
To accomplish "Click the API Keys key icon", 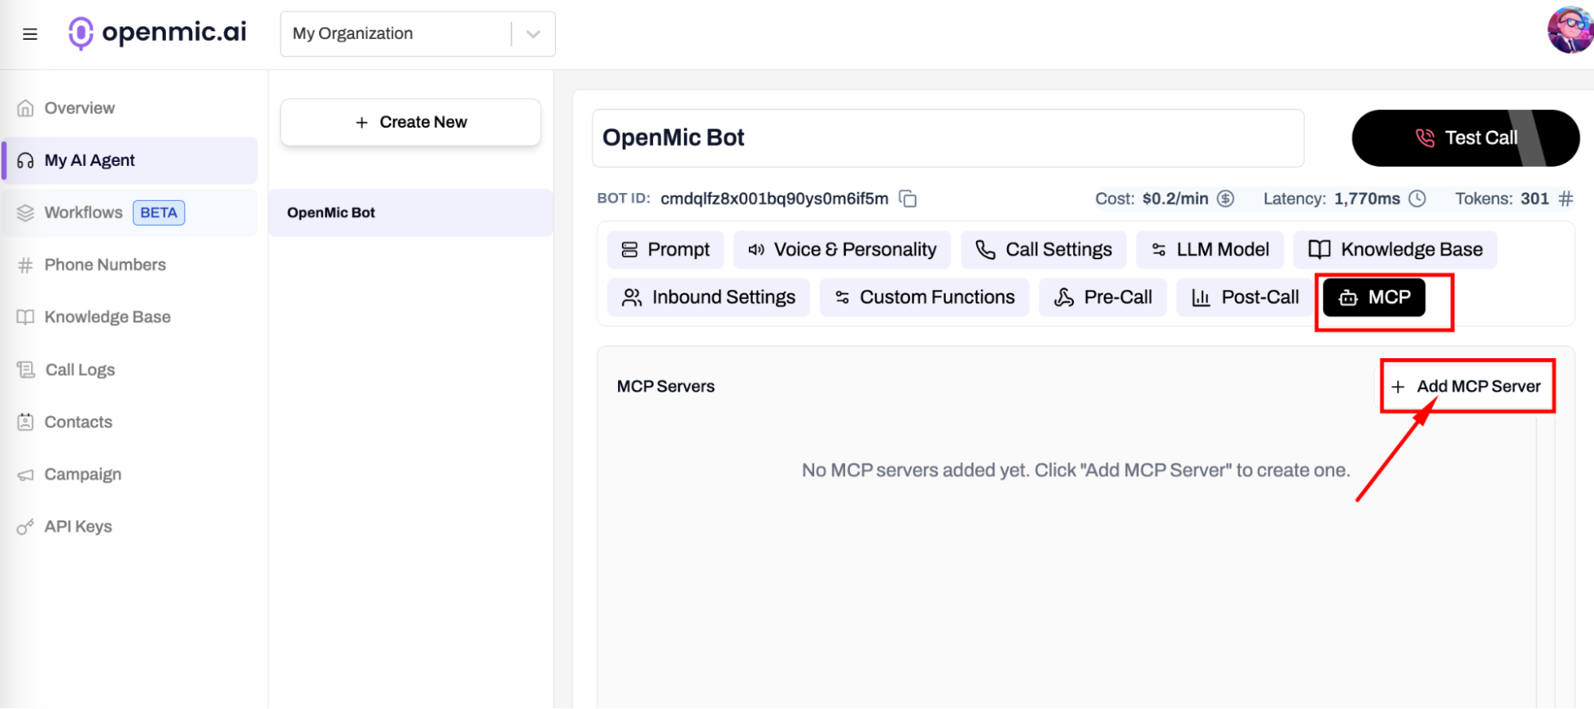I will [x=26, y=527].
